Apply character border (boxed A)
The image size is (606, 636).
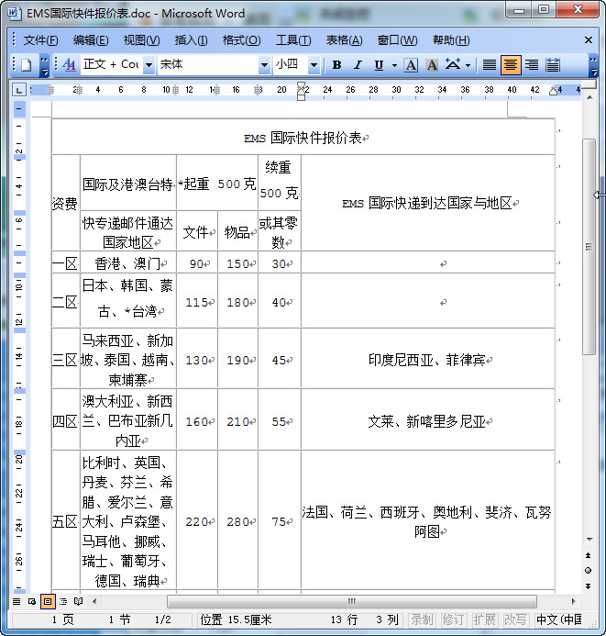(x=411, y=65)
